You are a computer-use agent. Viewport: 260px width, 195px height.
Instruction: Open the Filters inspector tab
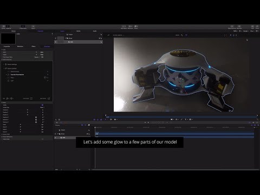(x=34, y=47)
